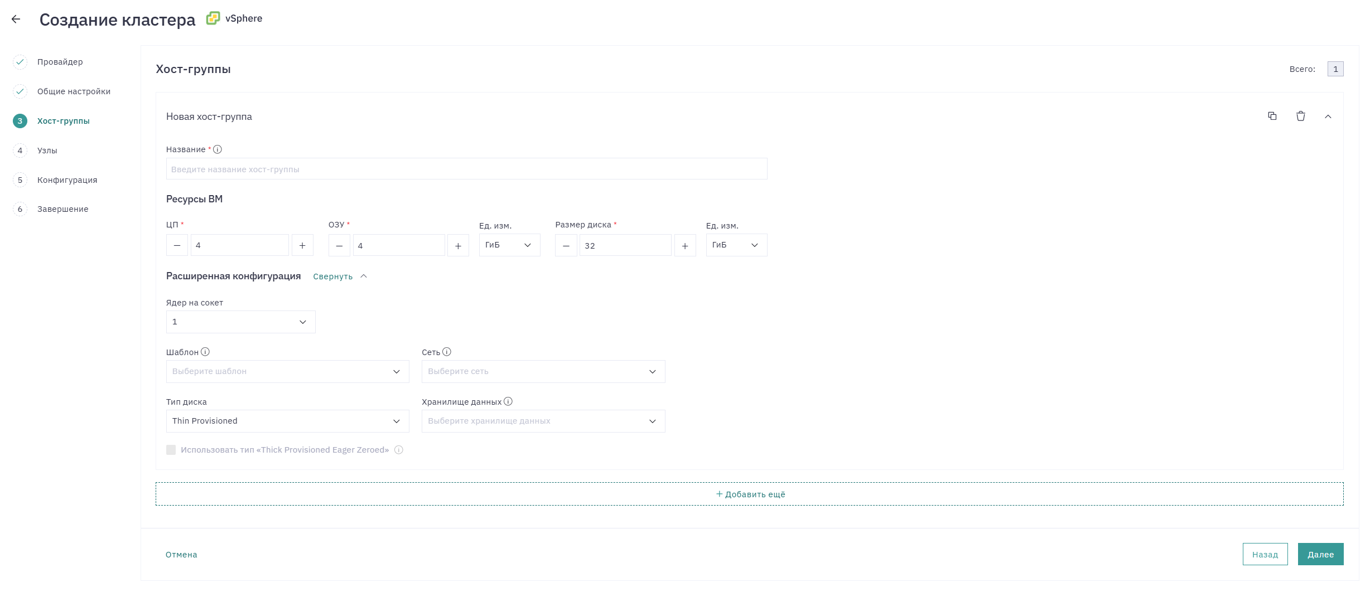Open Выберите шаблон dropdown

(x=288, y=371)
